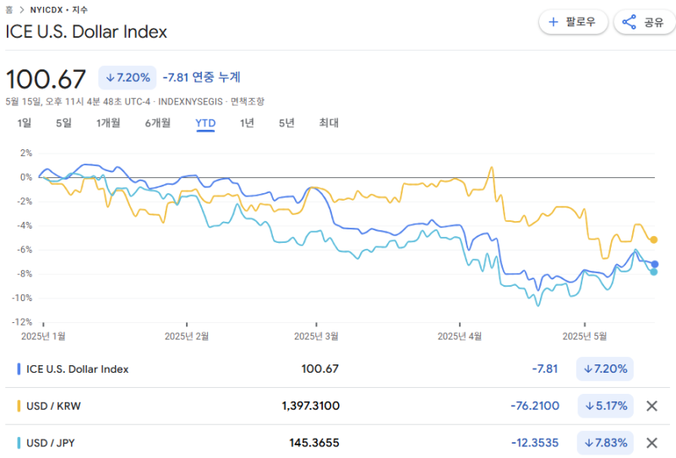Open the ICE U.S. Dollar Index row label
The image size is (676, 458).
click(78, 369)
